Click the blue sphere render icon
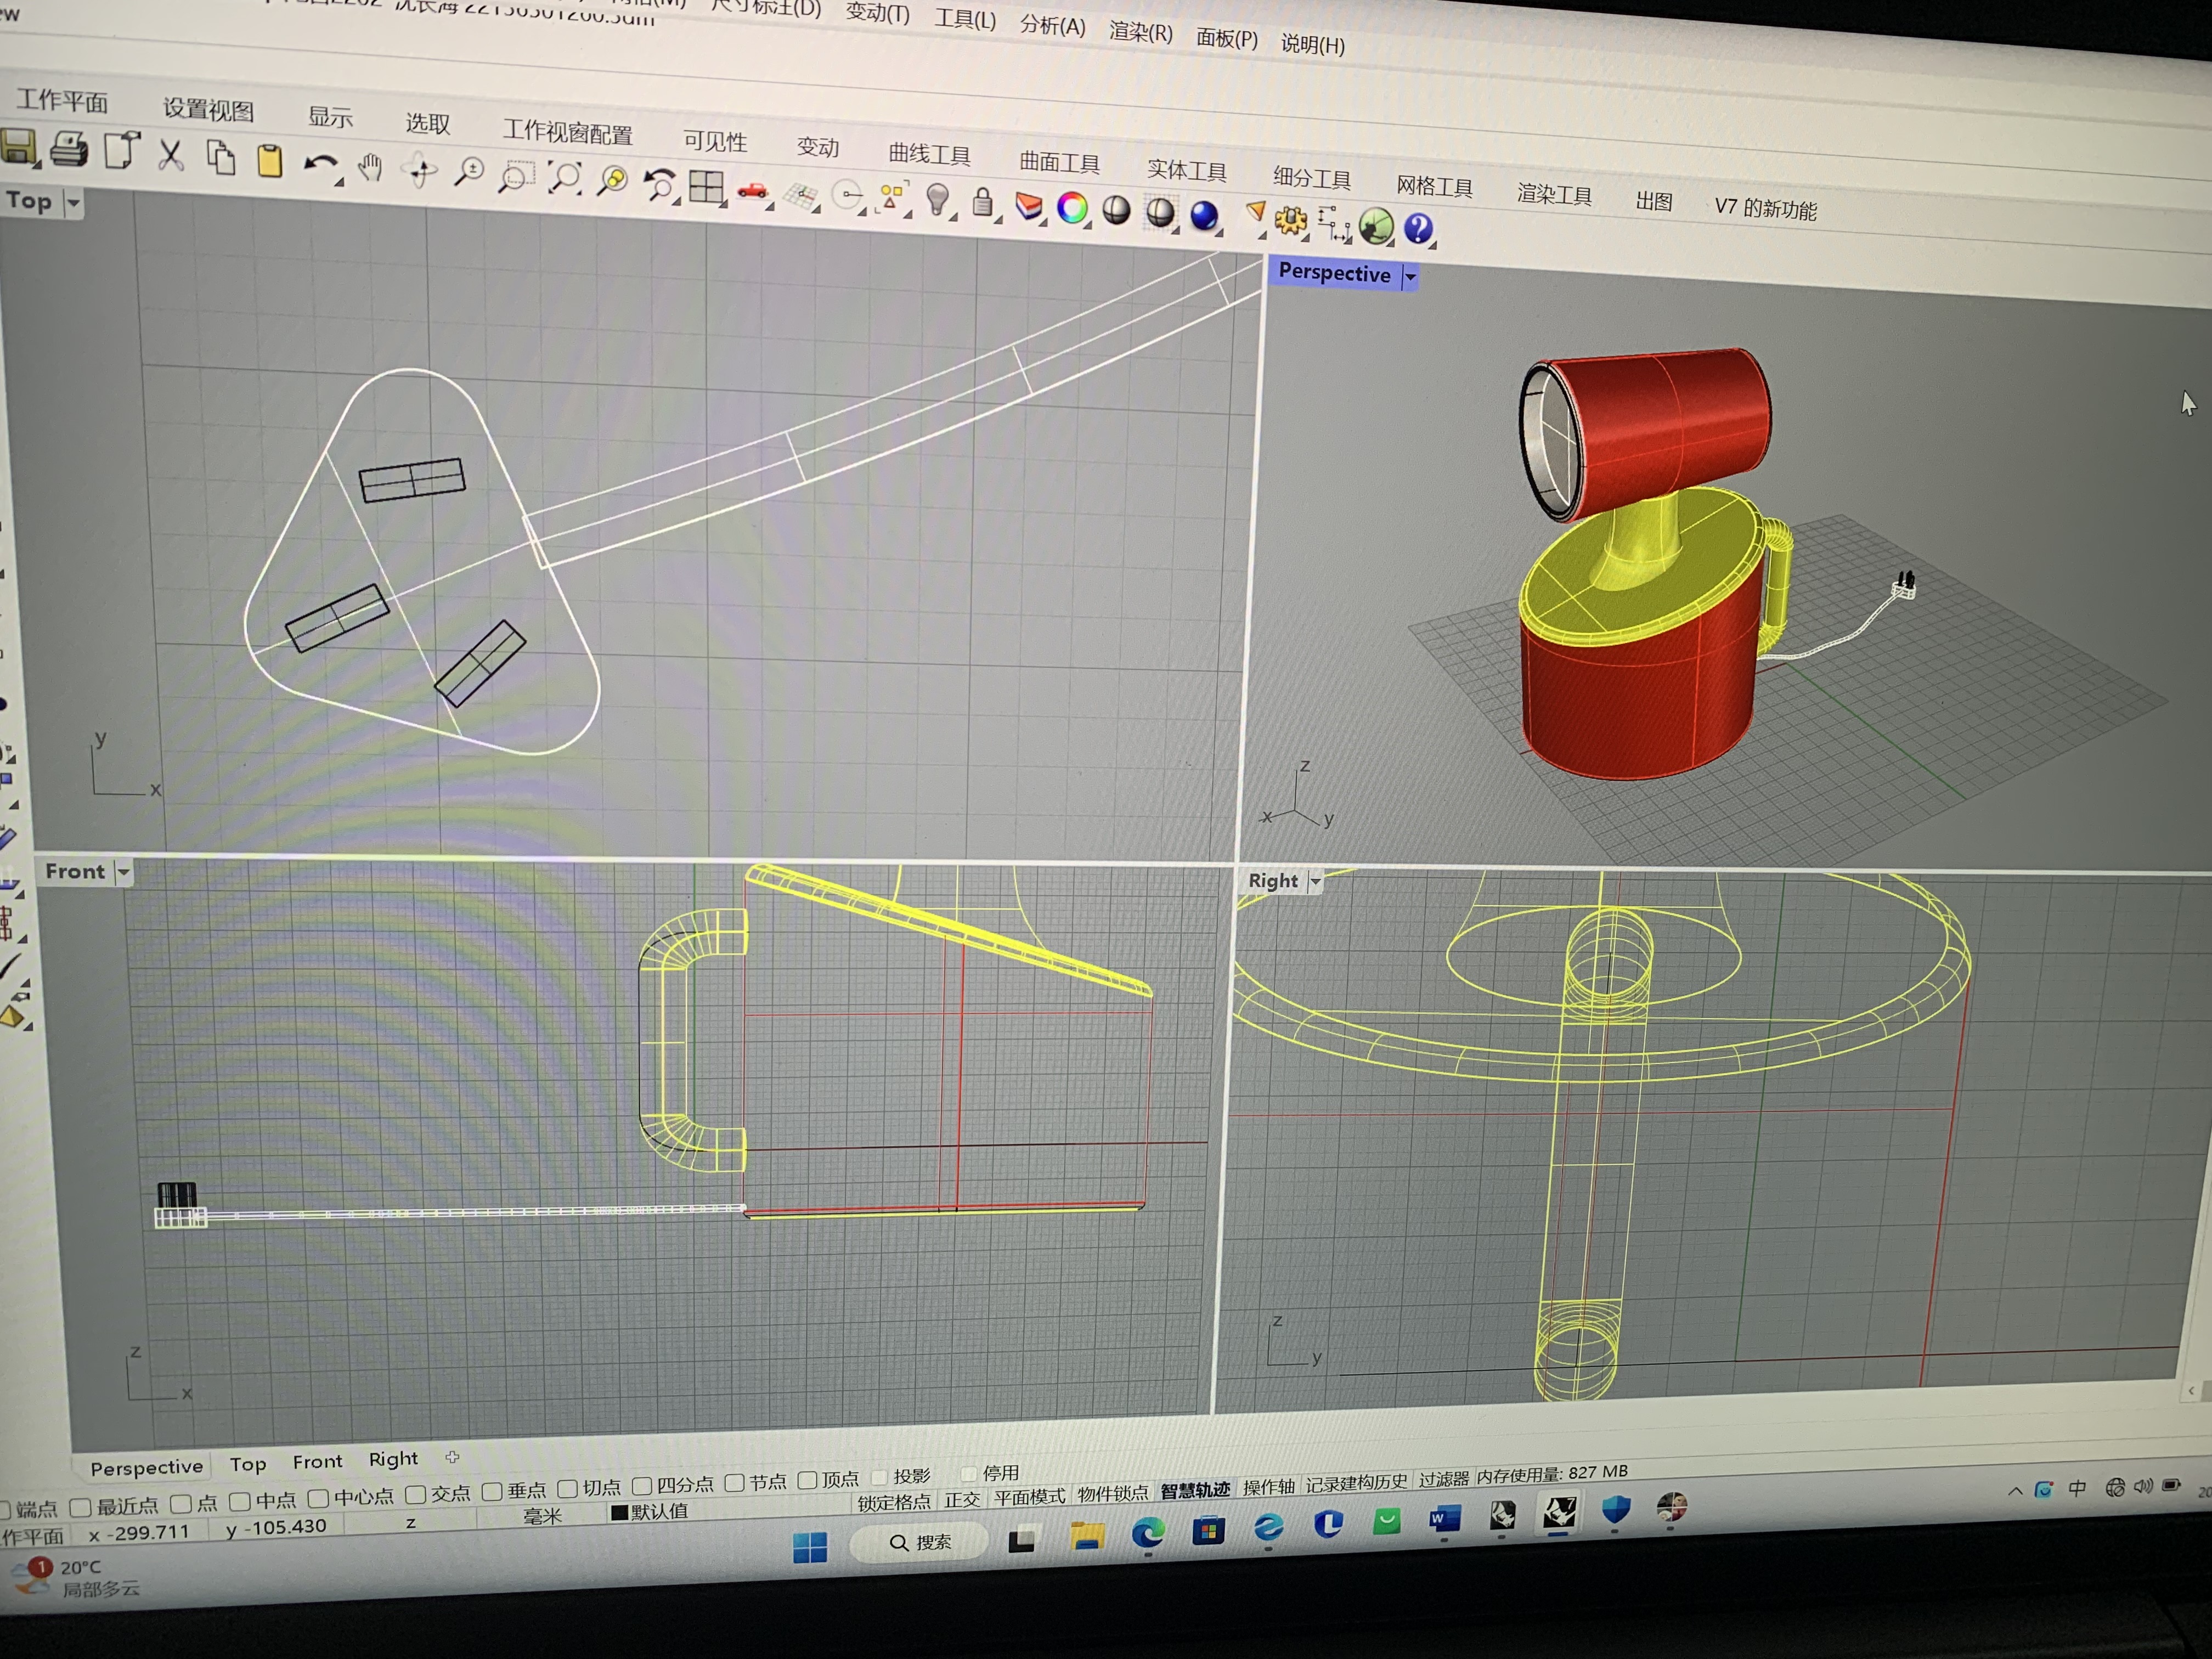This screenshot has width=2212, height=1659. [x=1205, y=215]
